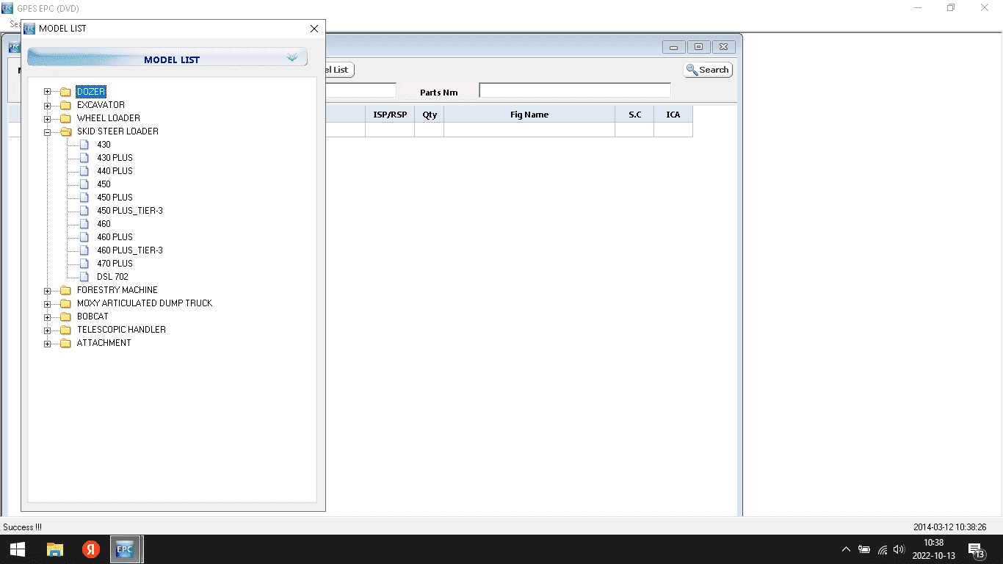Expand the TELESCOPIC HANDLER node
Image resolution: width=1003 pixels, height=564 pixels.
click(x=47, y=330)
